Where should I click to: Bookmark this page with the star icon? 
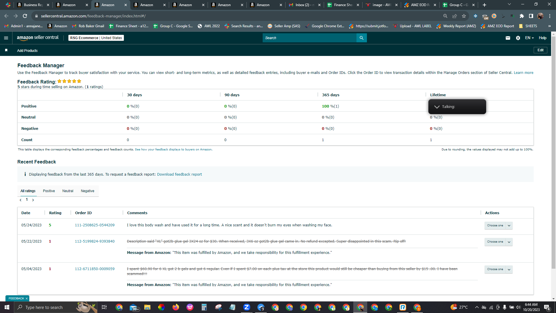coord(464,16)
